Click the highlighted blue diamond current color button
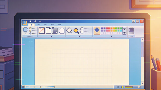The image size is (161, 90). 97,30
